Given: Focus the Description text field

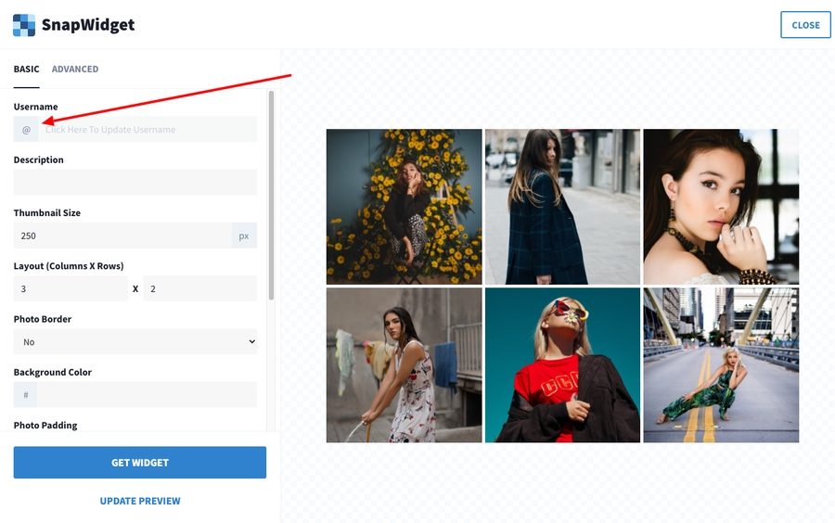Looking at the screenshot, I should point(135,183).
